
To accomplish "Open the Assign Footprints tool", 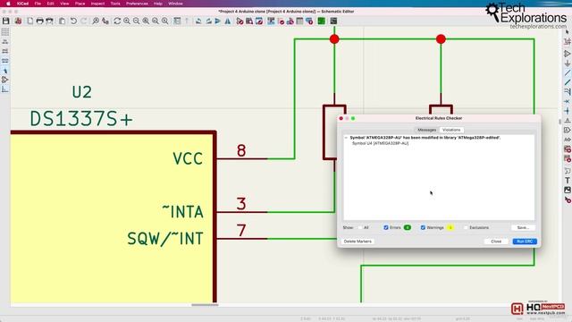I will click(290, 21).
